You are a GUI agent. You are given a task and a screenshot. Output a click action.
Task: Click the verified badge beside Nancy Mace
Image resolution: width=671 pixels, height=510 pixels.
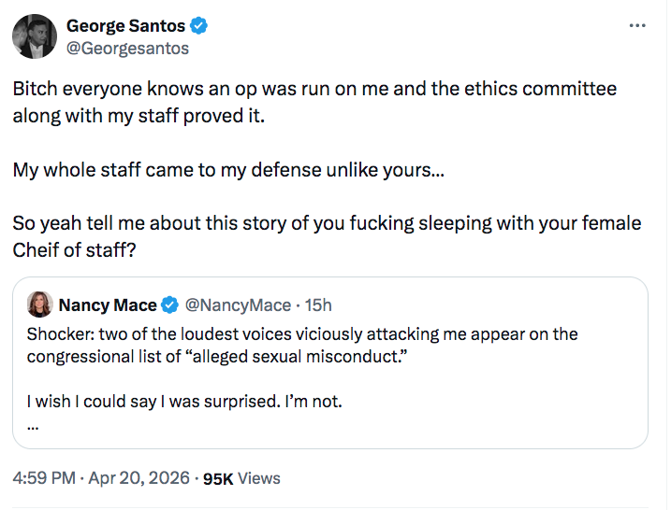(x=170, y=305)
